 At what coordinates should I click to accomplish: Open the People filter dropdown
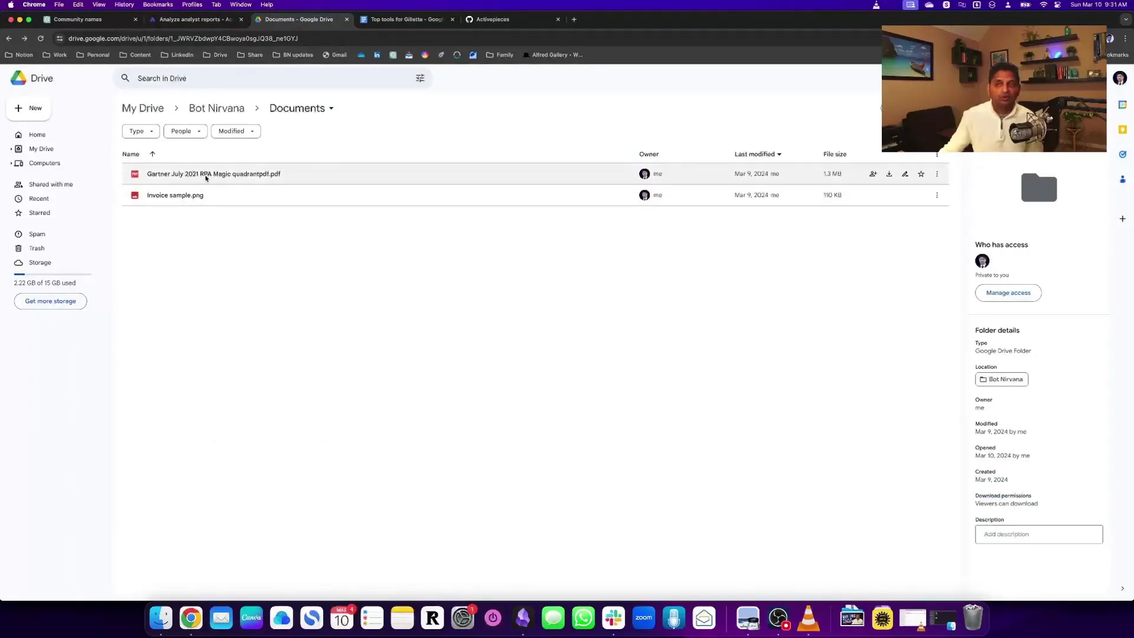[185, 131]
